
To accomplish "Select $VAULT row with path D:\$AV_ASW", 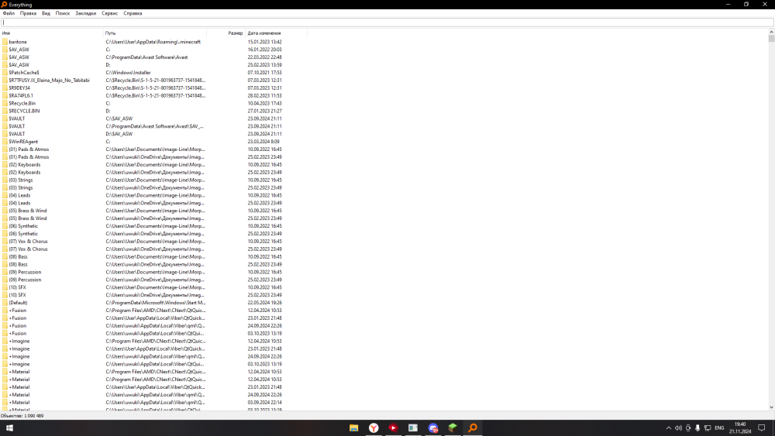I will [153, 134].
